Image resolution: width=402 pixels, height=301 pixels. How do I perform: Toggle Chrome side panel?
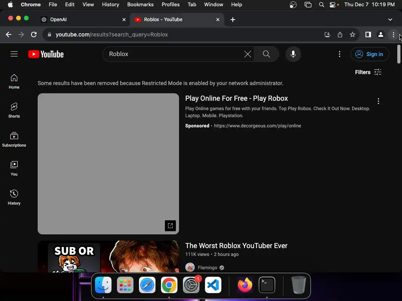(368, 34)
